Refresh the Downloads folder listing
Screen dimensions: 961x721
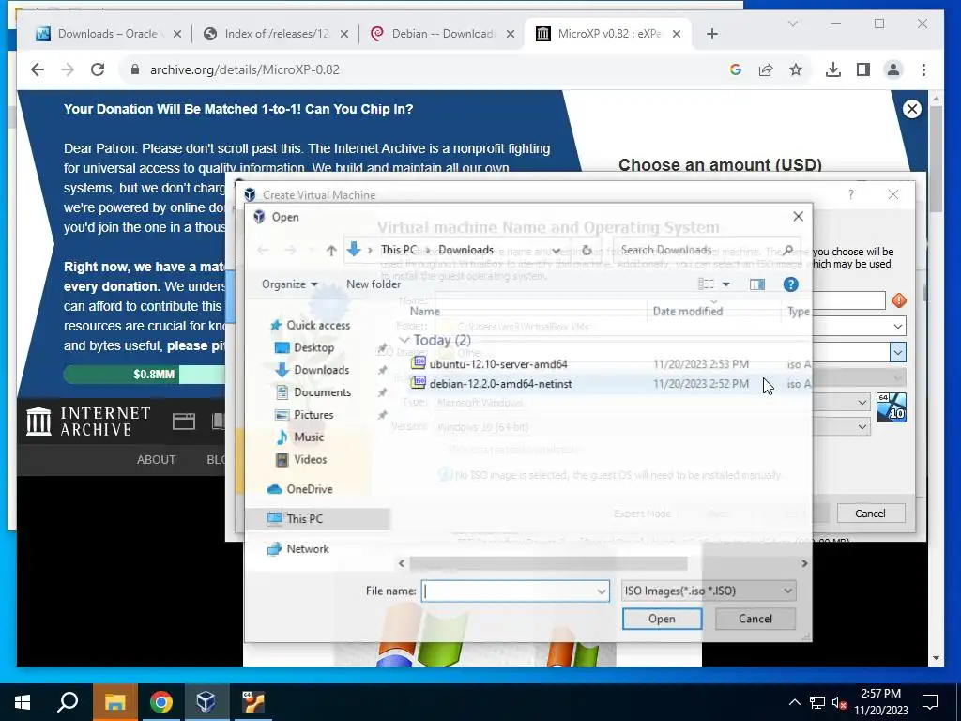pos(587,250)
